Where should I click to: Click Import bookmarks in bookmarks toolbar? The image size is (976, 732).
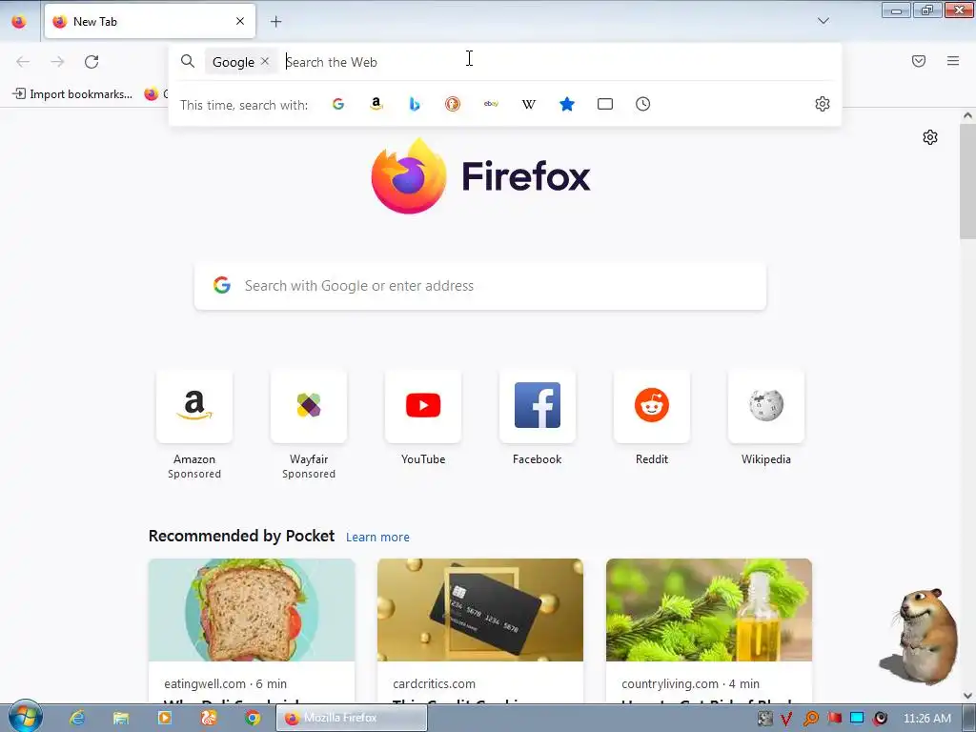click(x=72, y=94)
